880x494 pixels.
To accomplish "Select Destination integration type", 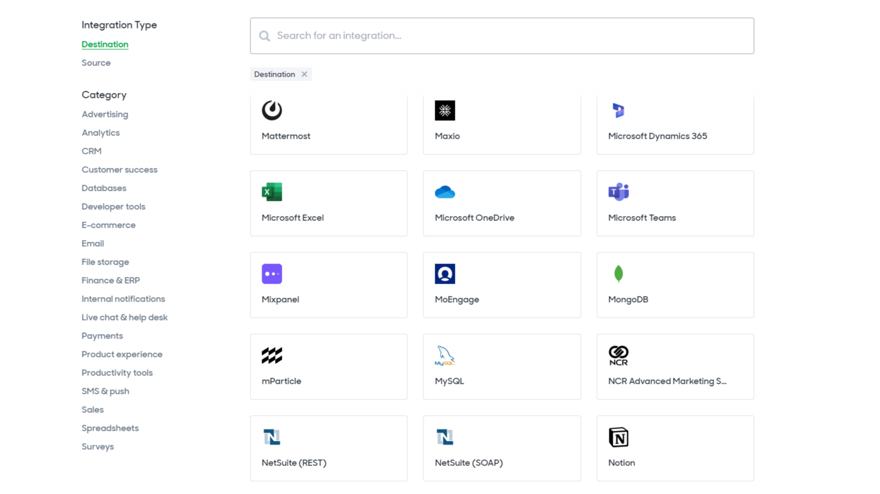I will [105, 44].
